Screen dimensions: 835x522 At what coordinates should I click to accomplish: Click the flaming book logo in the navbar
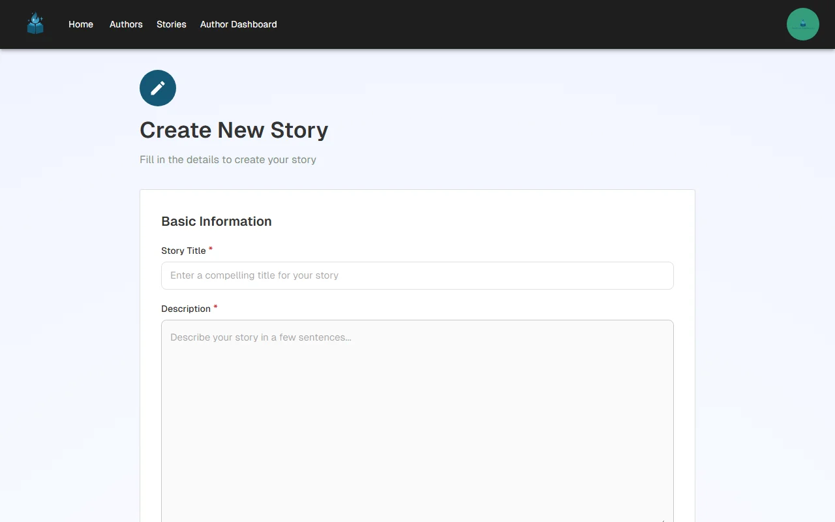[35, 23]
